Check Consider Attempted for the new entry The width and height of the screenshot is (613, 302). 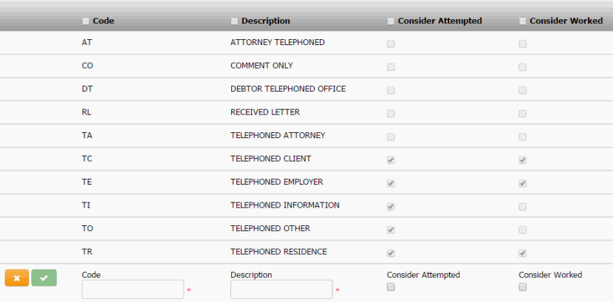point(391,287)
